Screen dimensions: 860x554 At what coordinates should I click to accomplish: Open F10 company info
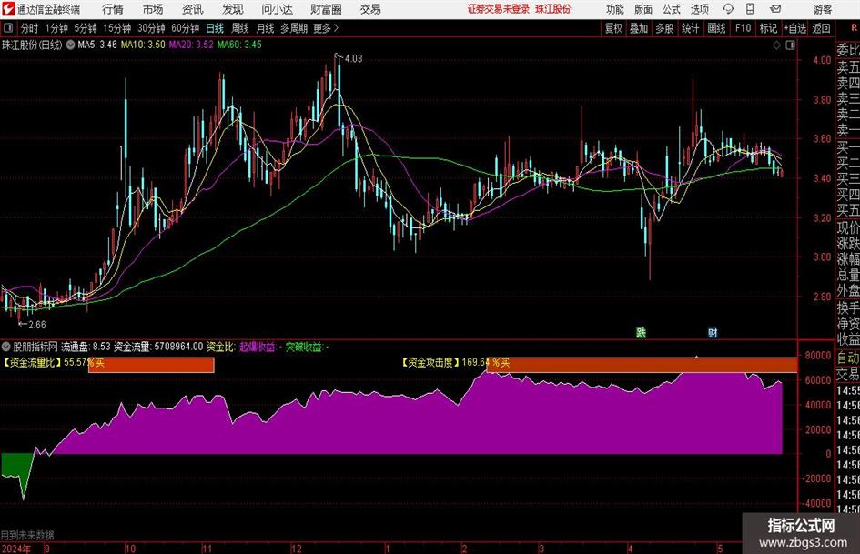coord(743,28)
